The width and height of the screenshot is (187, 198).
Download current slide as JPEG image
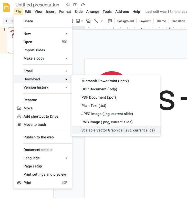(x=116, y=114)
